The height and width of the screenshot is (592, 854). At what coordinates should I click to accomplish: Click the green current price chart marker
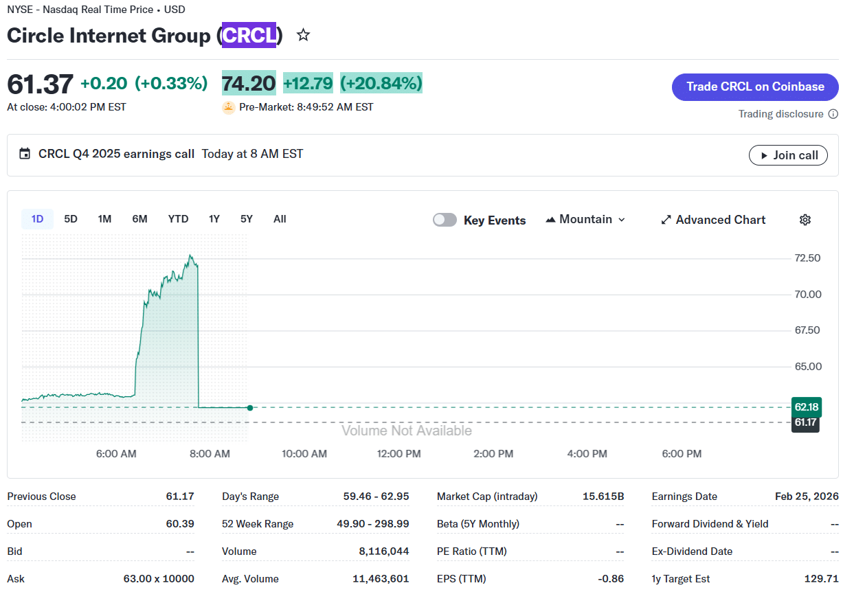249,408
